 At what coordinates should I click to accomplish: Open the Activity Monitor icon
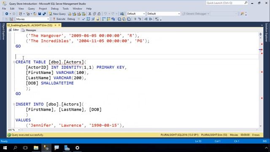coord(122,14)
